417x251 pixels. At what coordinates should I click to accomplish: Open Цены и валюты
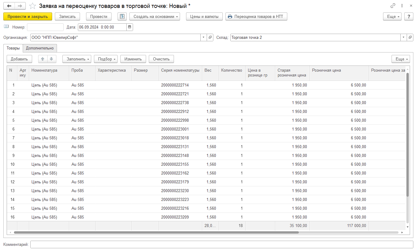(x=204, y=16)
